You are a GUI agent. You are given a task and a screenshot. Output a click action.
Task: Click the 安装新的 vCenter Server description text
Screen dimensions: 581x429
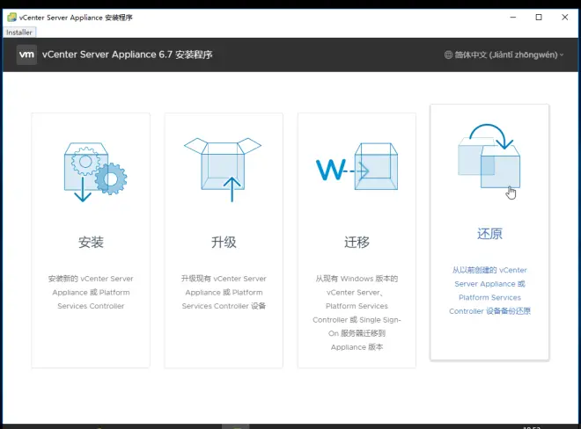coord(91,293)
